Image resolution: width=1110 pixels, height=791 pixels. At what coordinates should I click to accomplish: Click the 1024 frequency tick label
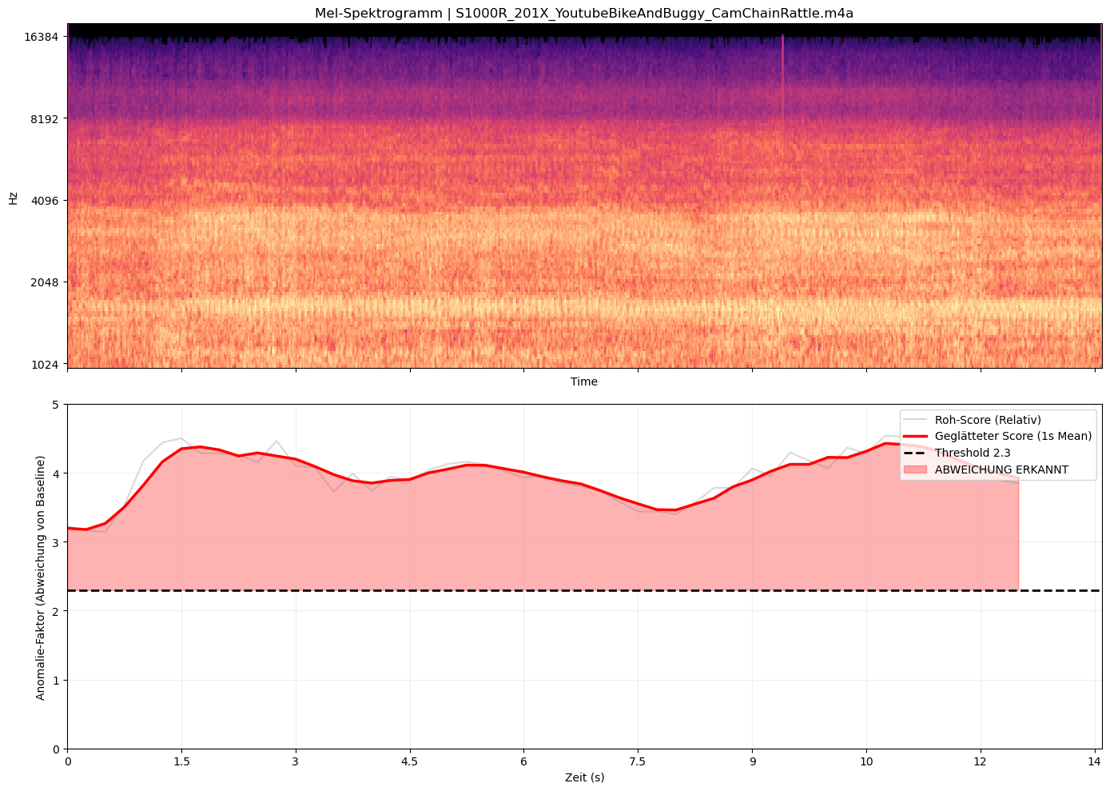click(x=44, y=364)
